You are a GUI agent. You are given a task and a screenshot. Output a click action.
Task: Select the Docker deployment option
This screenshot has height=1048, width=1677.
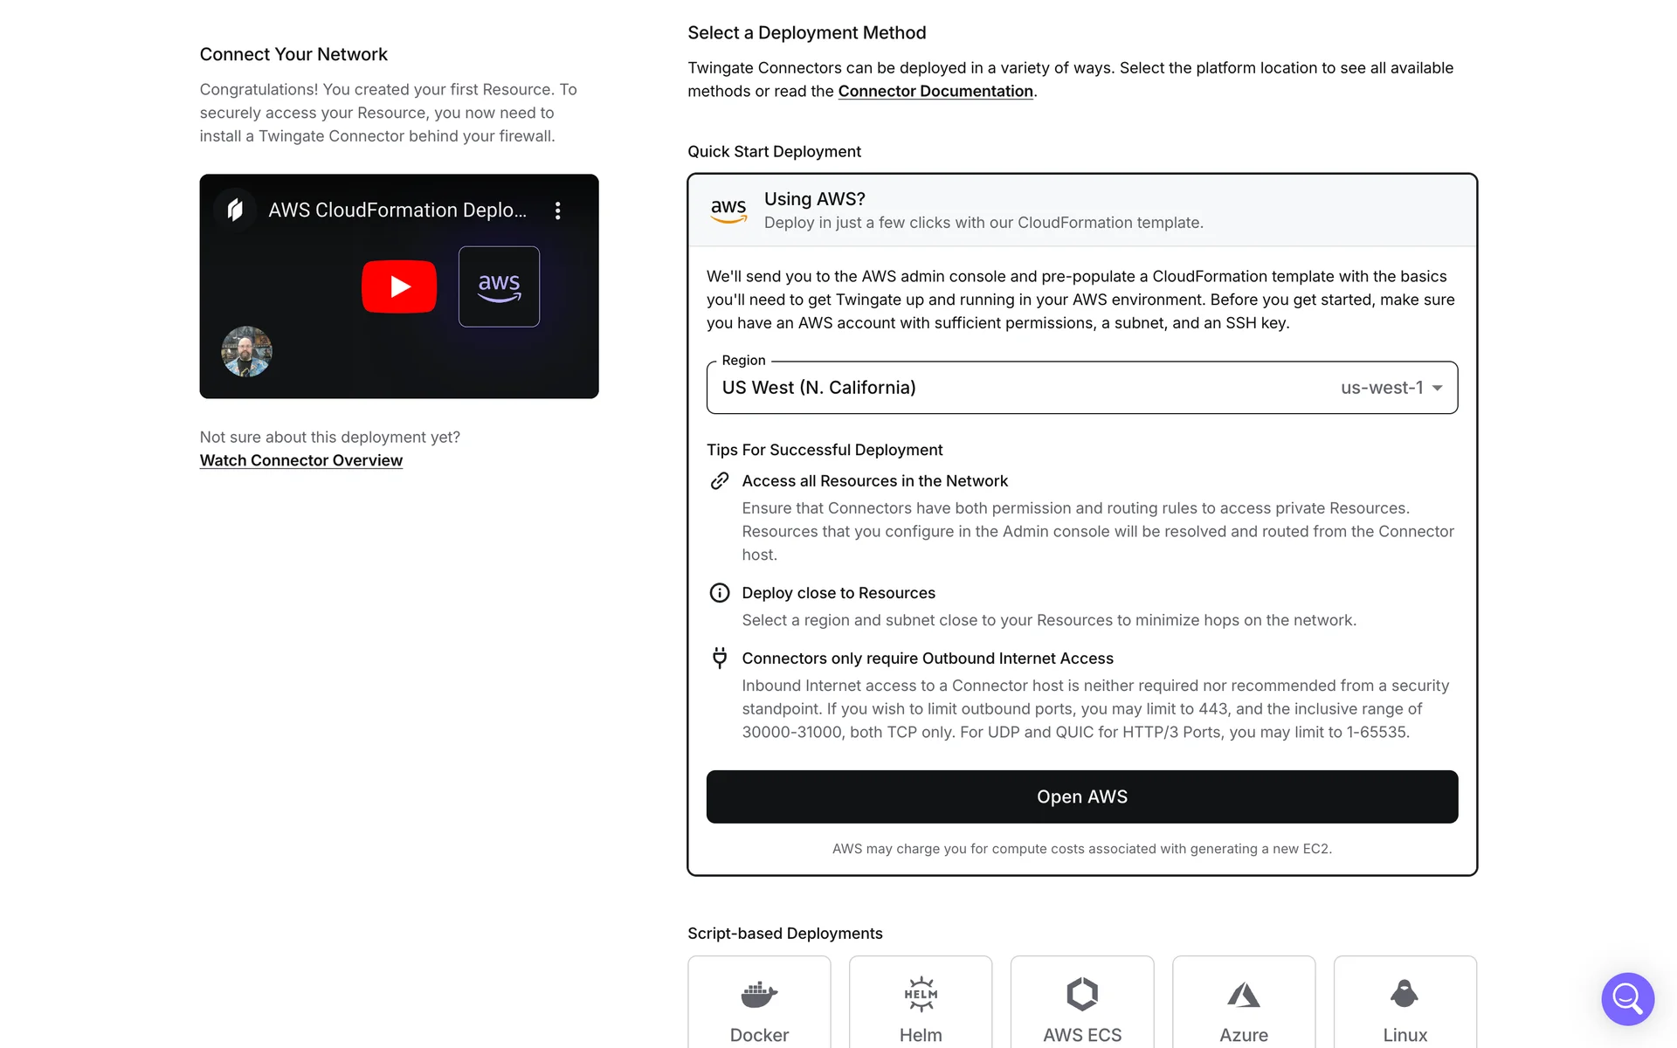tap(759, 1004)
